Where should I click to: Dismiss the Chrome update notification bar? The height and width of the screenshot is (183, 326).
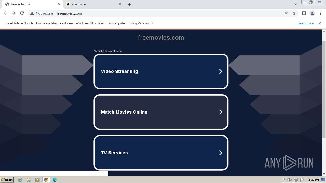[320, 23]
